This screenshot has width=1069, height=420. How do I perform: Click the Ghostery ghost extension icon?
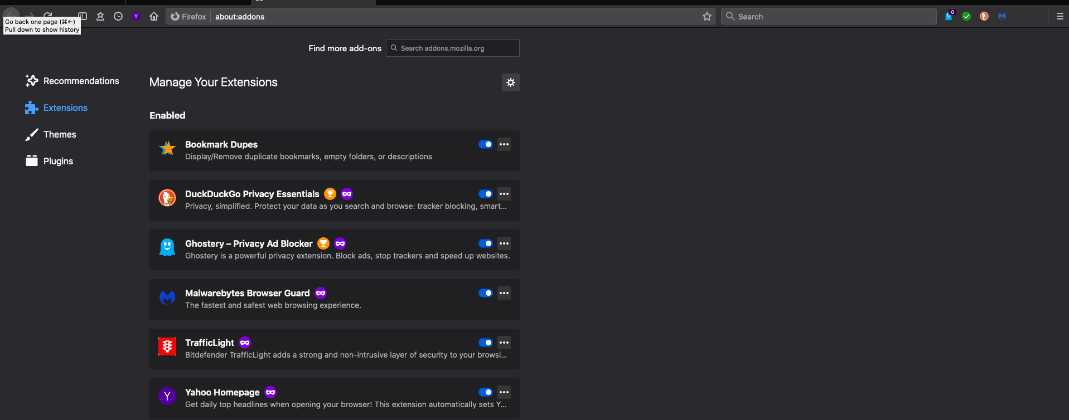(167, 247)
